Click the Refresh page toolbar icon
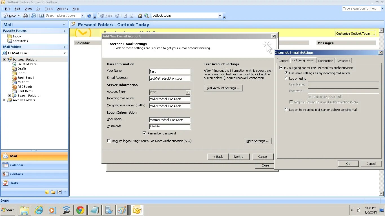 (132, 16)
